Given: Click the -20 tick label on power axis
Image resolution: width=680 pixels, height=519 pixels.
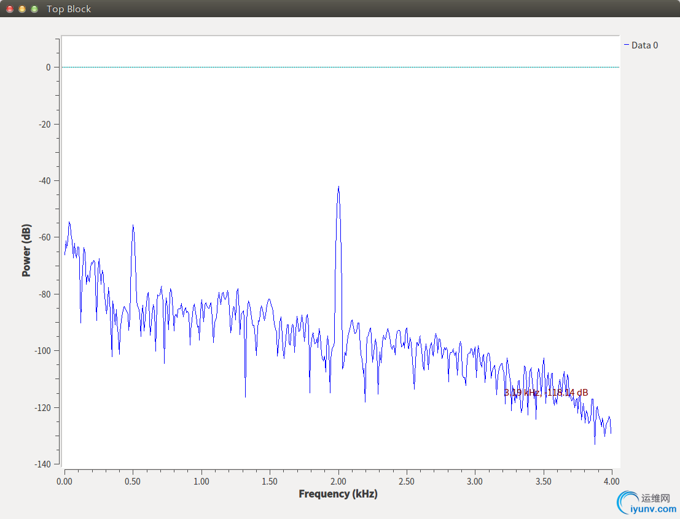Looking at the screenshot, I should click(45, 125).
